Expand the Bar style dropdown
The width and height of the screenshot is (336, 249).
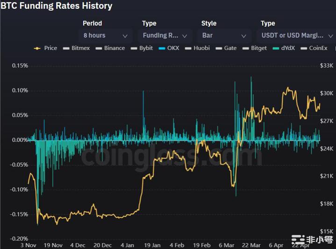224,36
